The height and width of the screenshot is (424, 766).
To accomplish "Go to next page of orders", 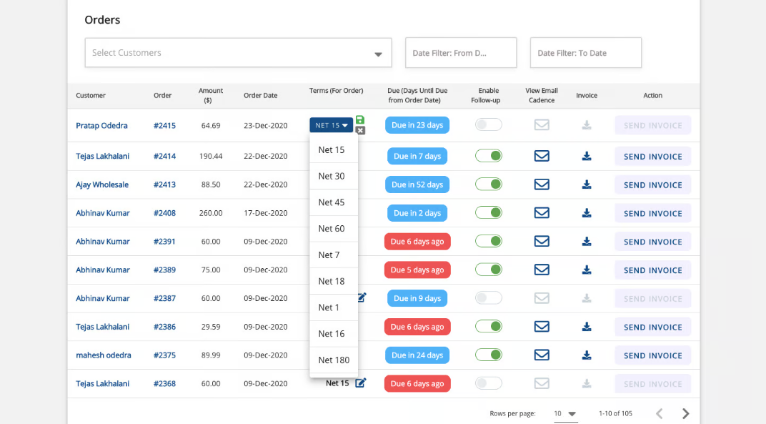I will (685, 413).
